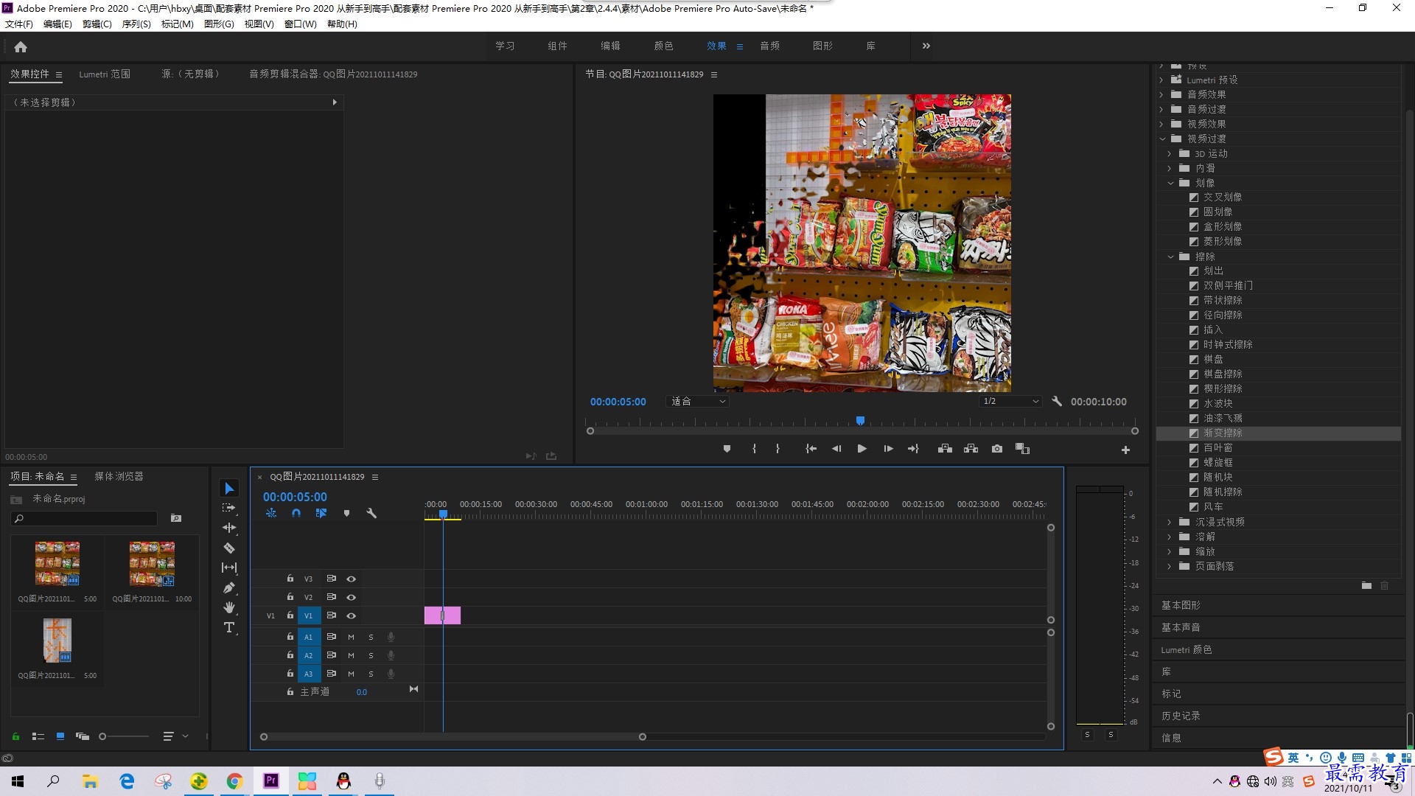Open 序列(S) menu
This screenshot has width=1415, height=796.
(136, 24)
